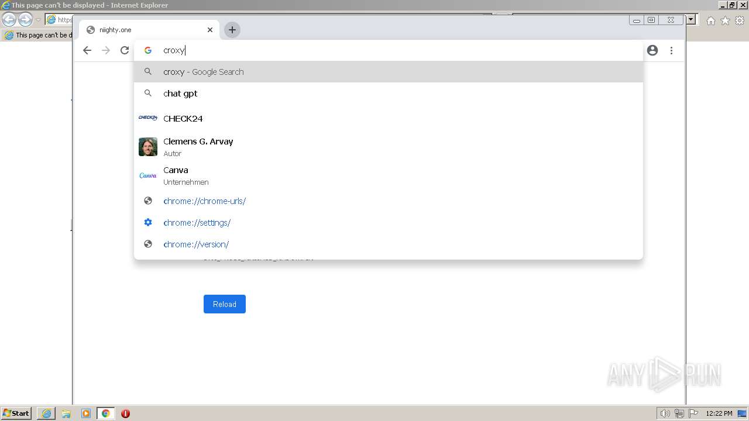Click the 12:22 PM system clock
Viewport: 749px width, 421px height.
[x=719, y=413]
